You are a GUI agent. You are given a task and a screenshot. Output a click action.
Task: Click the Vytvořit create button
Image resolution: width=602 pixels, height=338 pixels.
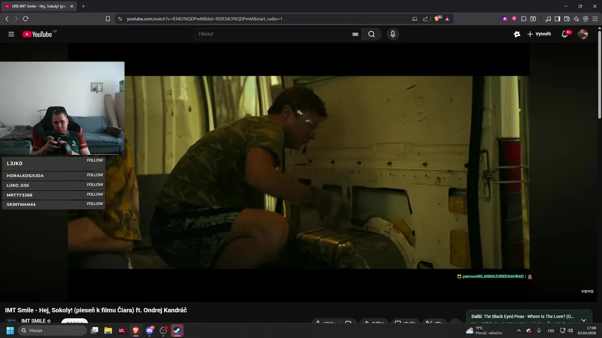539,34
